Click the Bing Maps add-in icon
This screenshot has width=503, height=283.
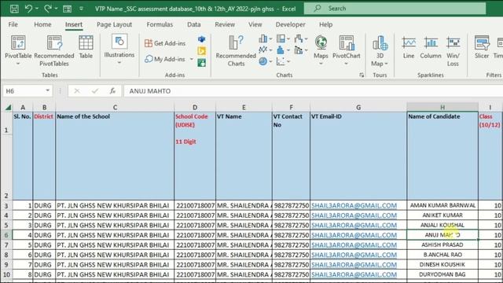coord(201,51)
